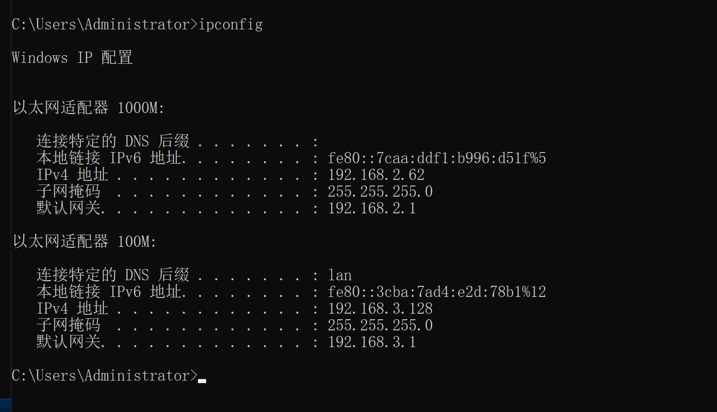The image size is (717, 412).
Task: Click default gateway 192.168.2.1
Action: (372, 208)
